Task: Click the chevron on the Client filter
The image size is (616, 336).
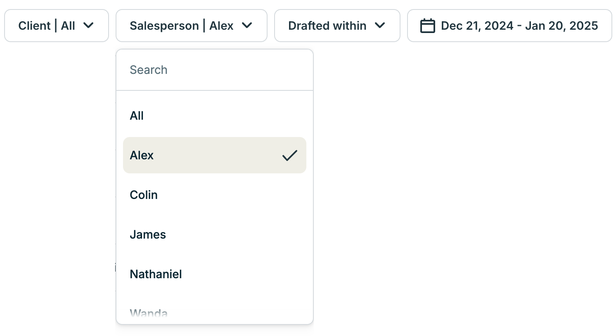Action: click(x=88, y=26)
